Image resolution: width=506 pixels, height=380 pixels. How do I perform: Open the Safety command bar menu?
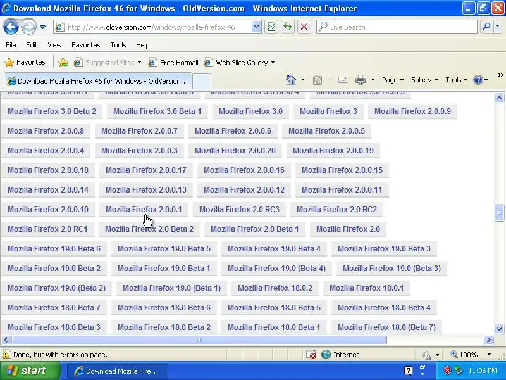[x=424, y=80]
